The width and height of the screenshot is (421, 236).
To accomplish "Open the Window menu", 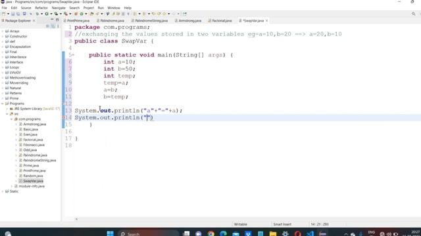I will (x=114, y=8).
